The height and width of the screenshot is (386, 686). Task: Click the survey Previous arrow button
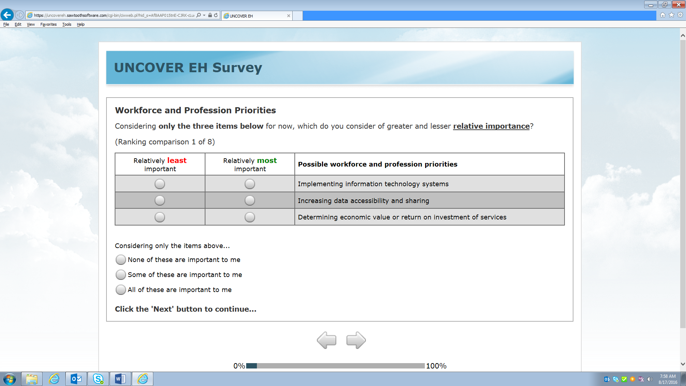[327, 340]
